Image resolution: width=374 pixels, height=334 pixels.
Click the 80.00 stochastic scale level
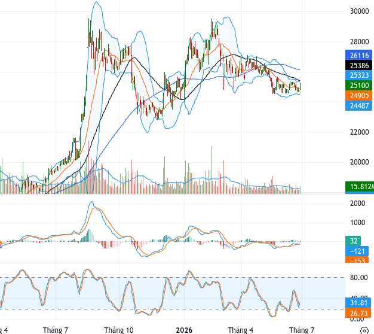click(358, 277)
